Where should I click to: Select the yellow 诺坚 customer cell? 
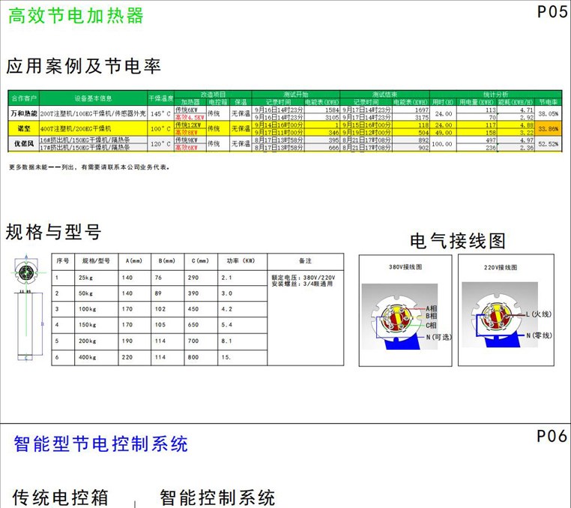coord(22,128)
